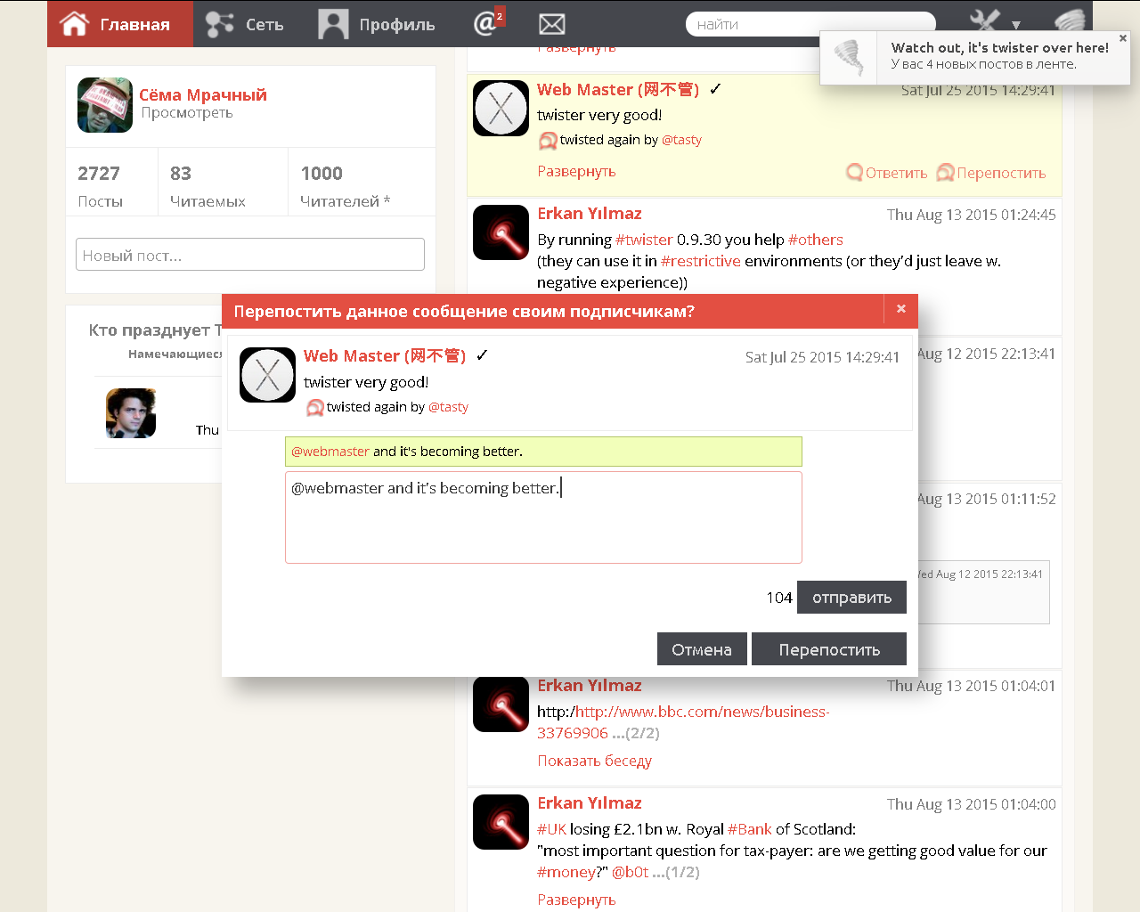Expand Web Master post via Развернуть
The width and height of the screenshot is (1140, 912).
(576, 171)
